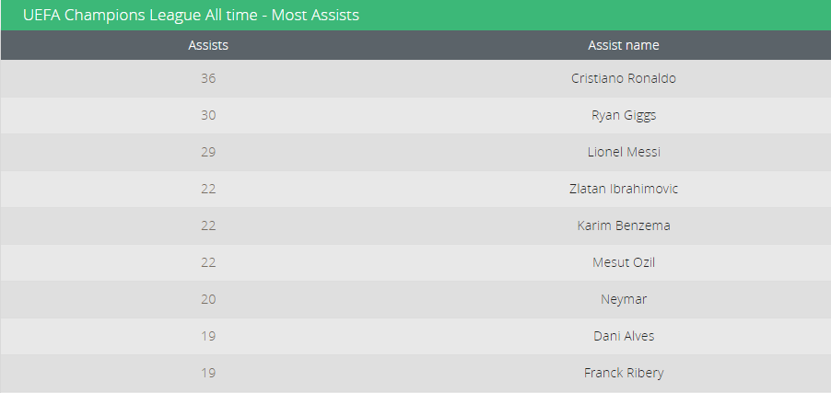Click the assist count 36 cell
The height and width of the screenshot is (393, 831).
pyautogui.click(x=208, y=78)
